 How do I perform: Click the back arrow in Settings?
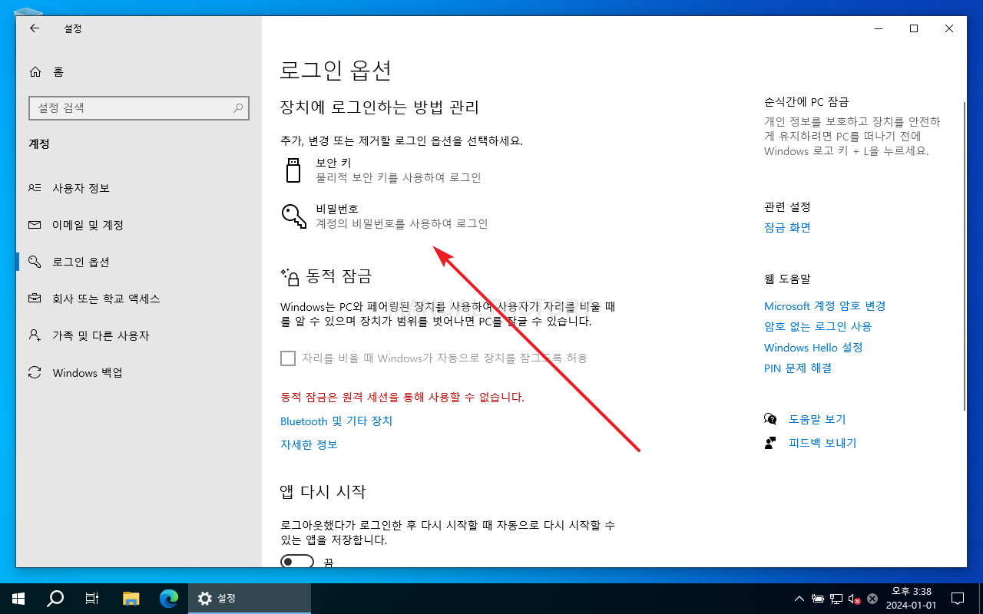[35, 28]
